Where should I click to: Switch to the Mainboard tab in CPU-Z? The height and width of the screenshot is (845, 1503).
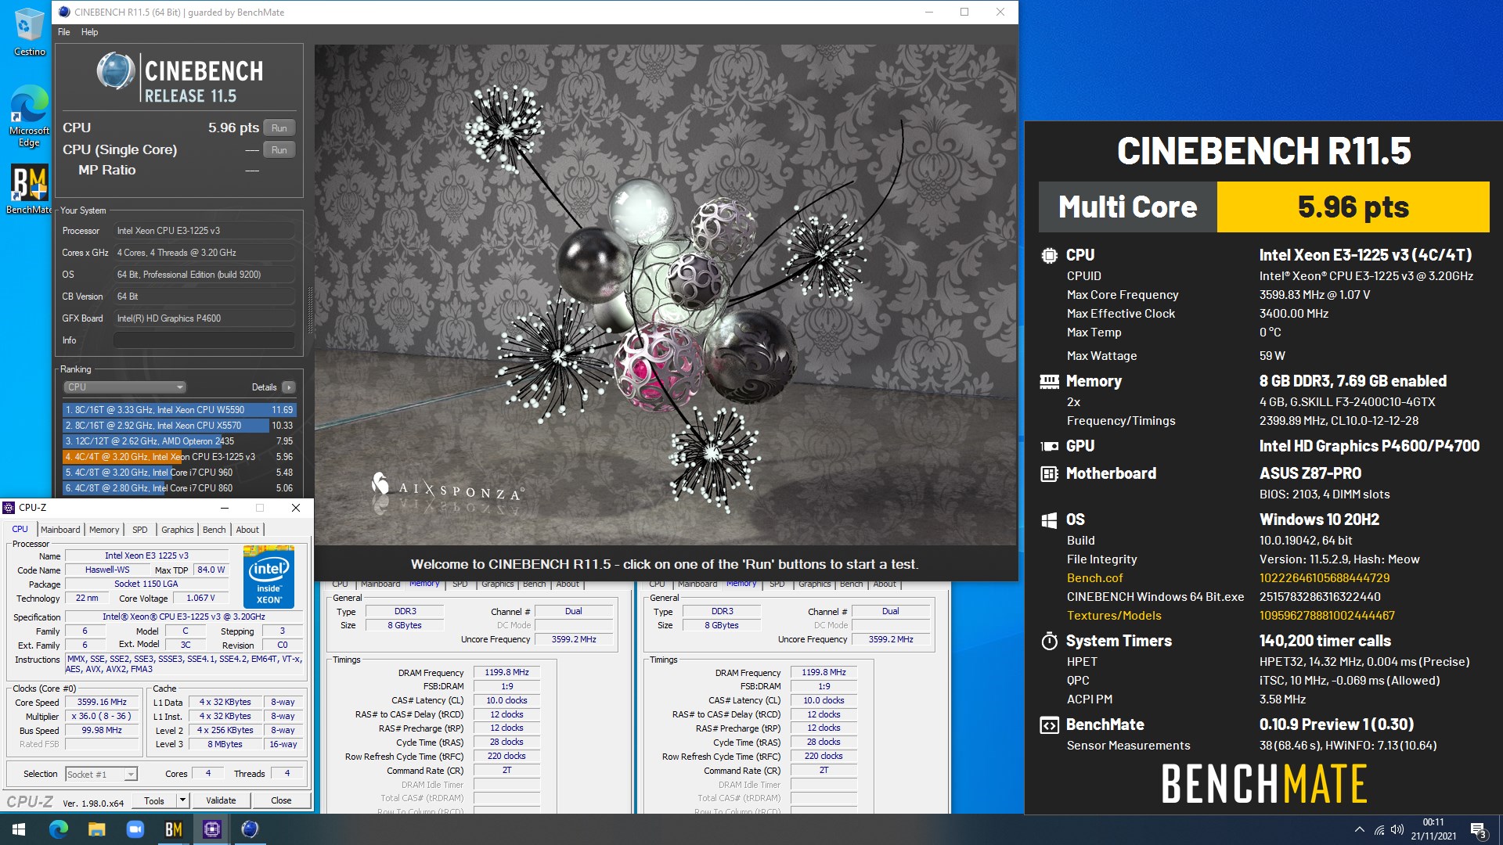[x=60, y=530]
